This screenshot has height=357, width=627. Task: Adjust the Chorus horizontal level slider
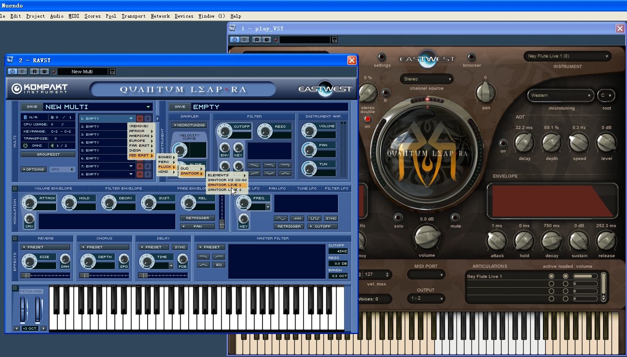coord(104,275)
